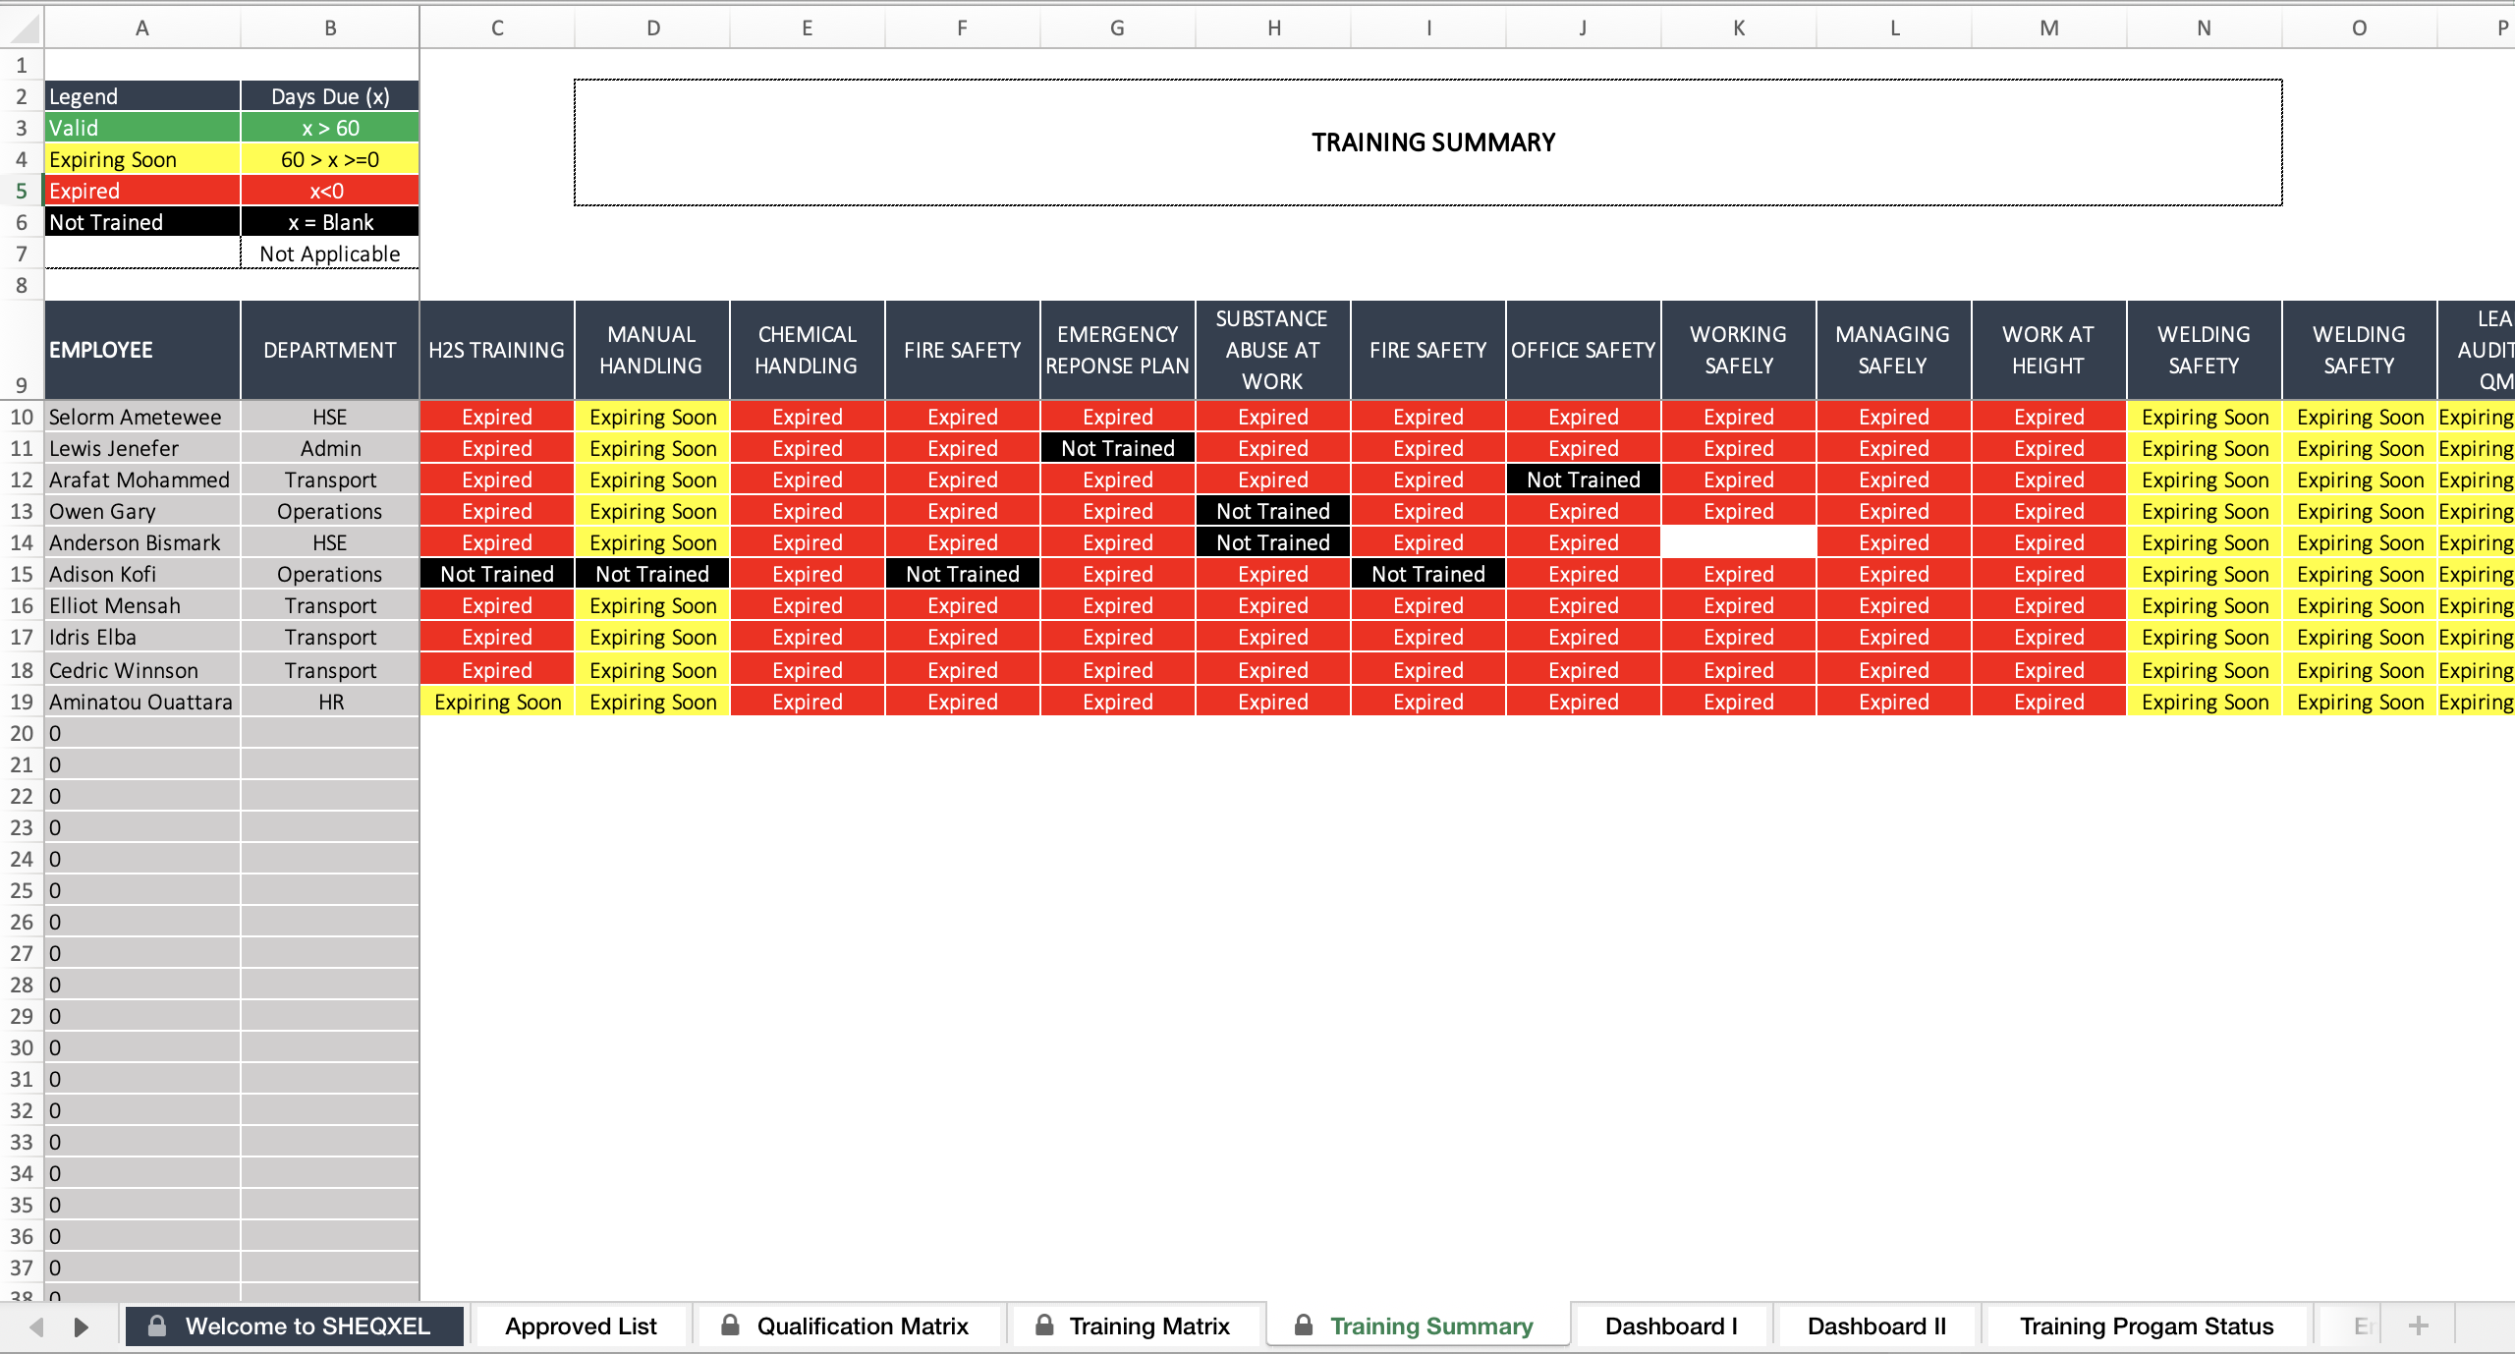The height and width of the screenshot is (1354, 2515).
Task: Click the Legend header cell
Action: tap(142, 96)
